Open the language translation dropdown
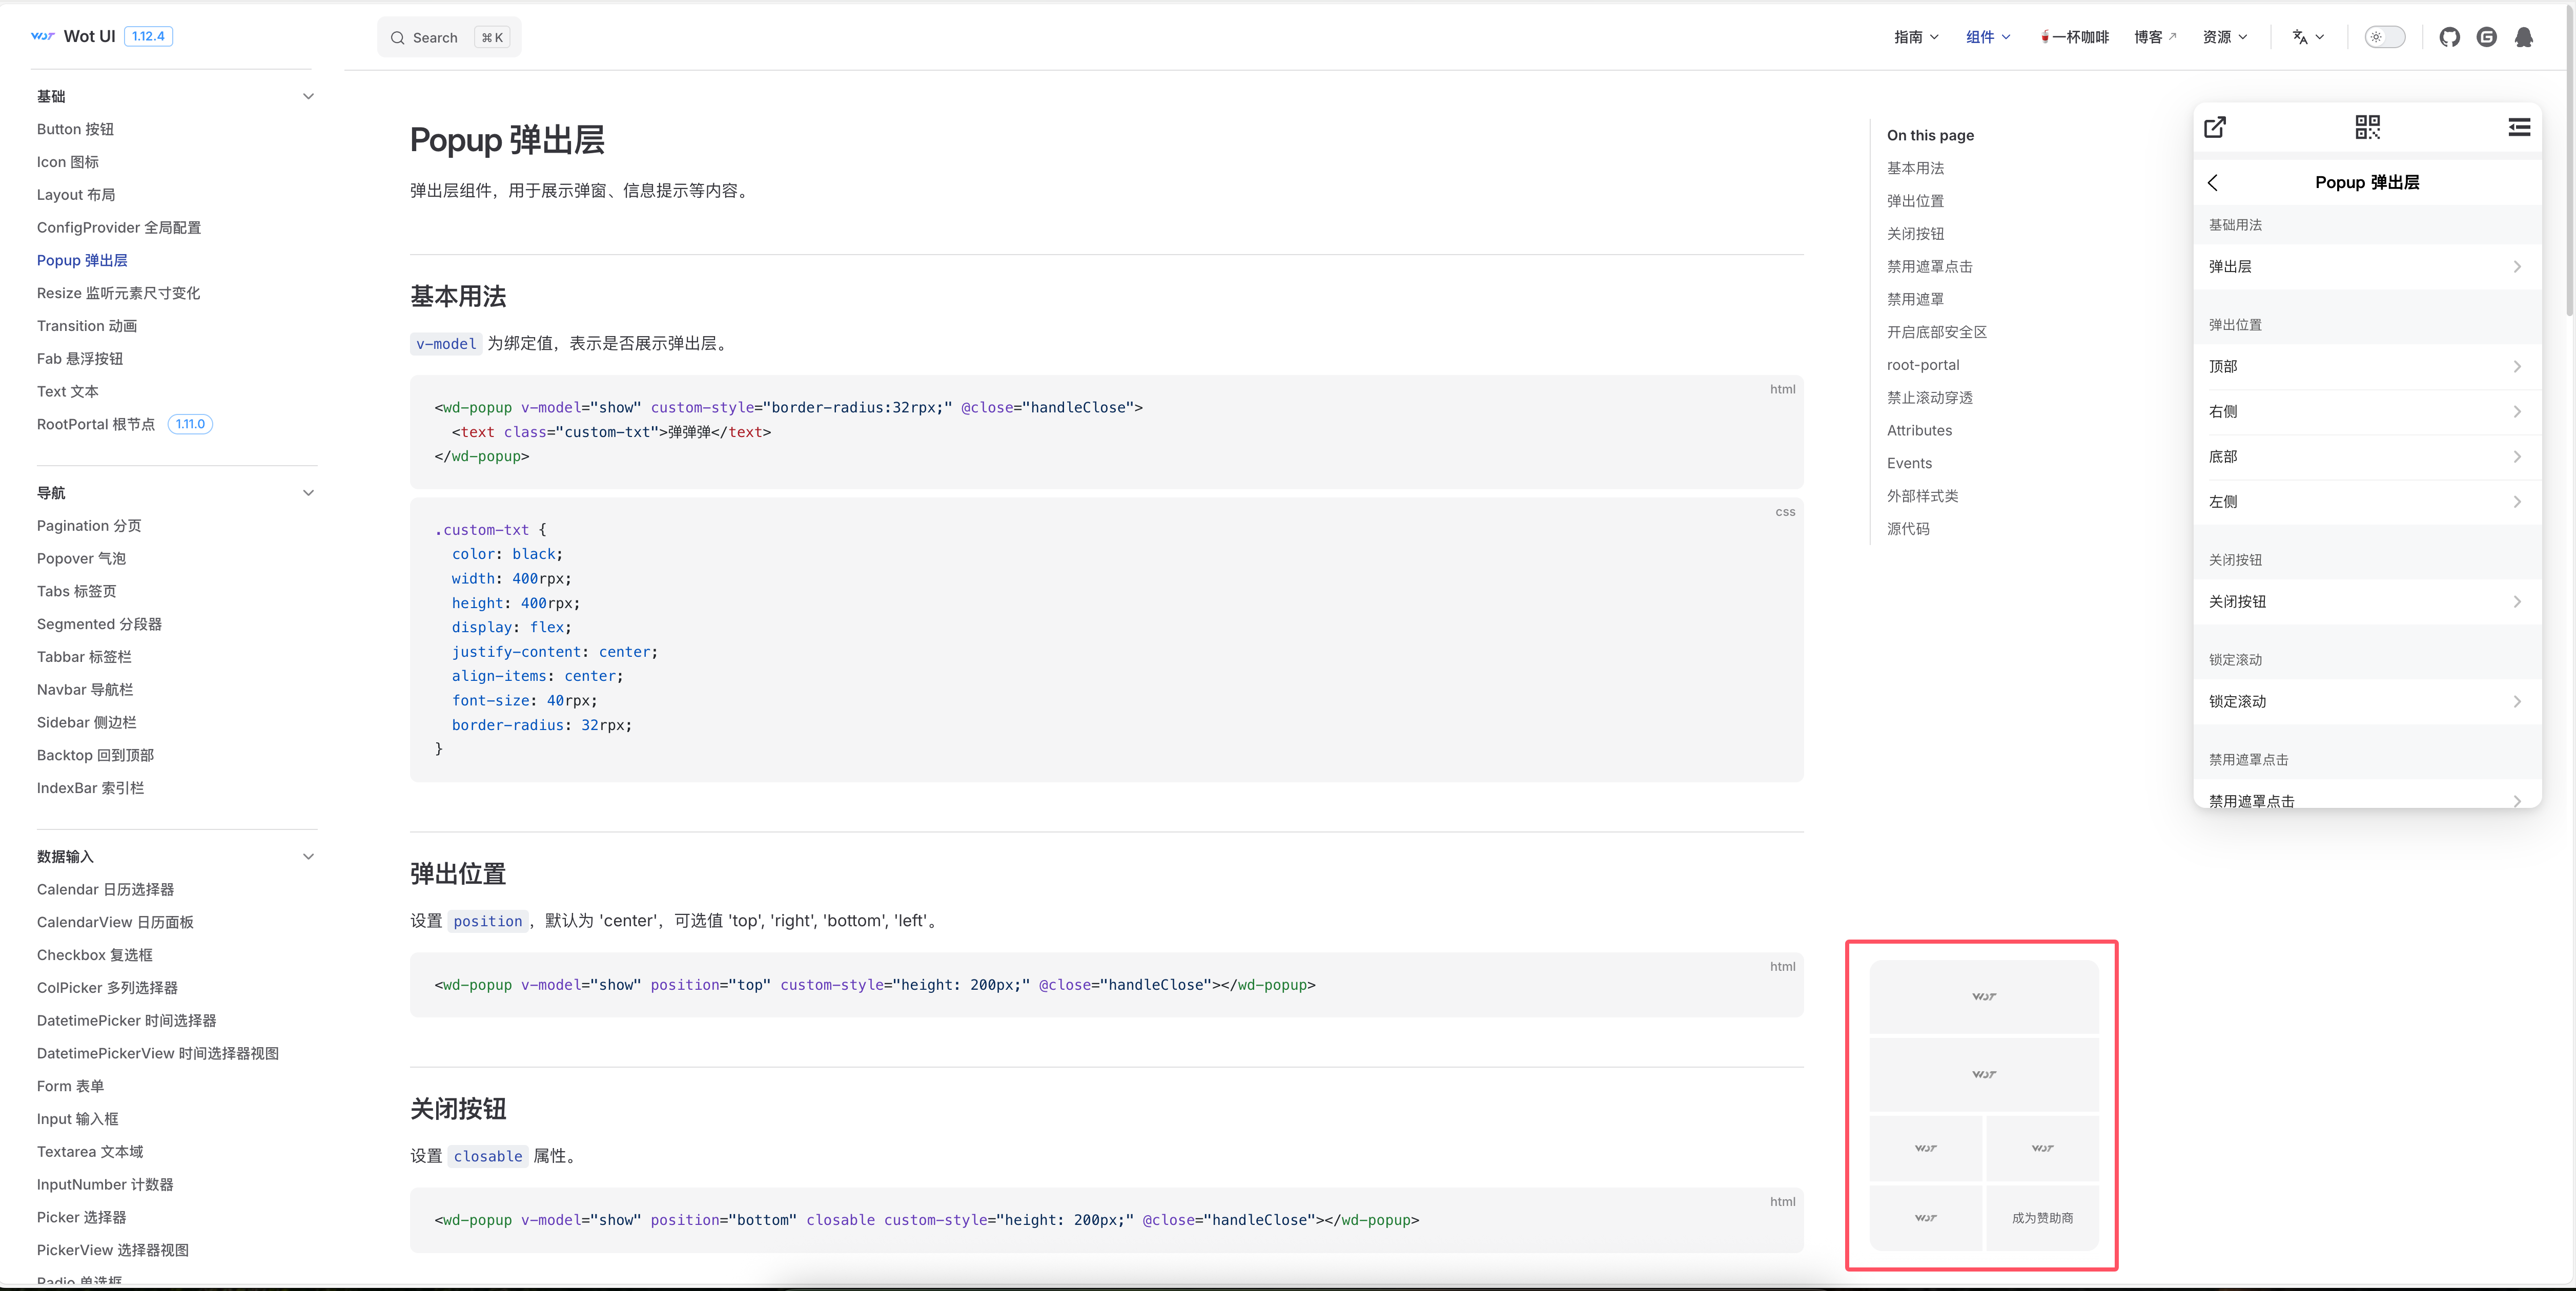Image resolution: width=2576 pixels, height=1291 pixels. [2308, 37]
